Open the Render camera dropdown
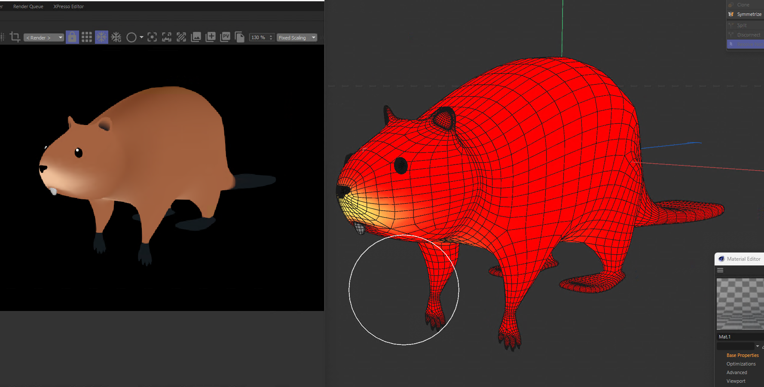 [43, 38]
